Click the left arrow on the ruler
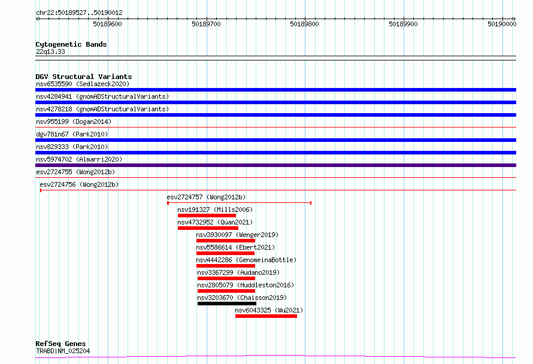Screen dimensions: 533x364 (x=37, y=19)
